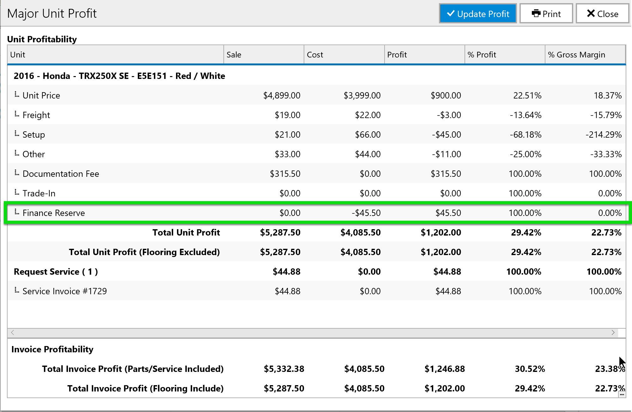Click the horizontal scrollbar left arrow

tap(13, 332)
